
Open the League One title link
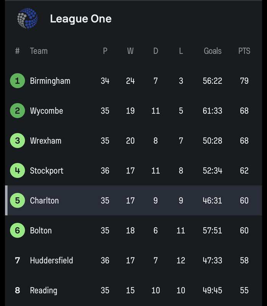[x=81, y=19]
